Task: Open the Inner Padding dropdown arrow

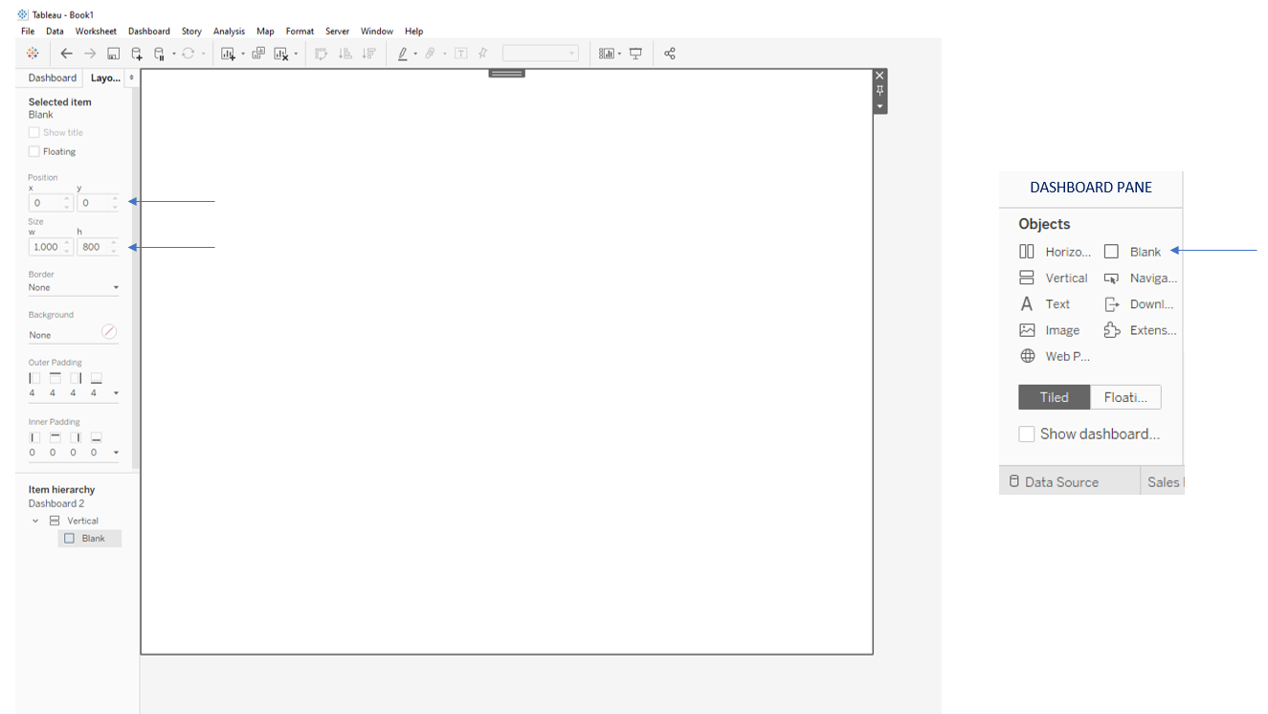Action: (x=116, y=453)
